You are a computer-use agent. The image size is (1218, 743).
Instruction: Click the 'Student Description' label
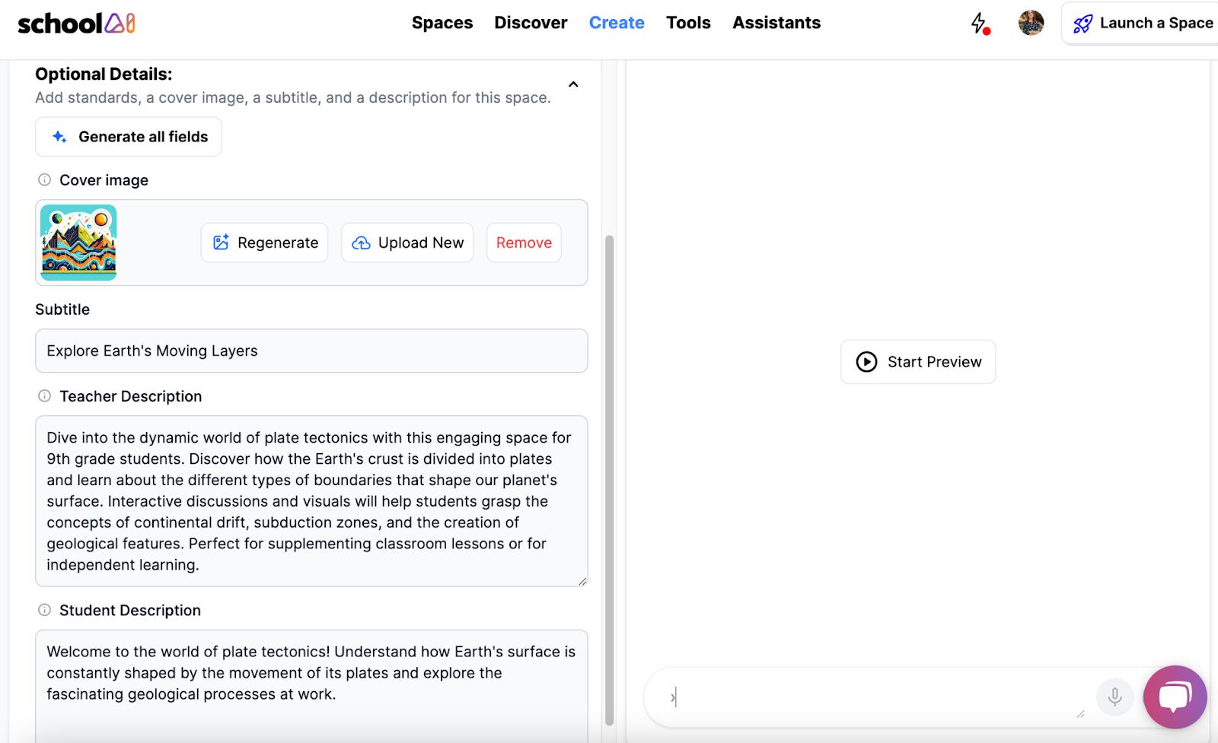point(130,611)
